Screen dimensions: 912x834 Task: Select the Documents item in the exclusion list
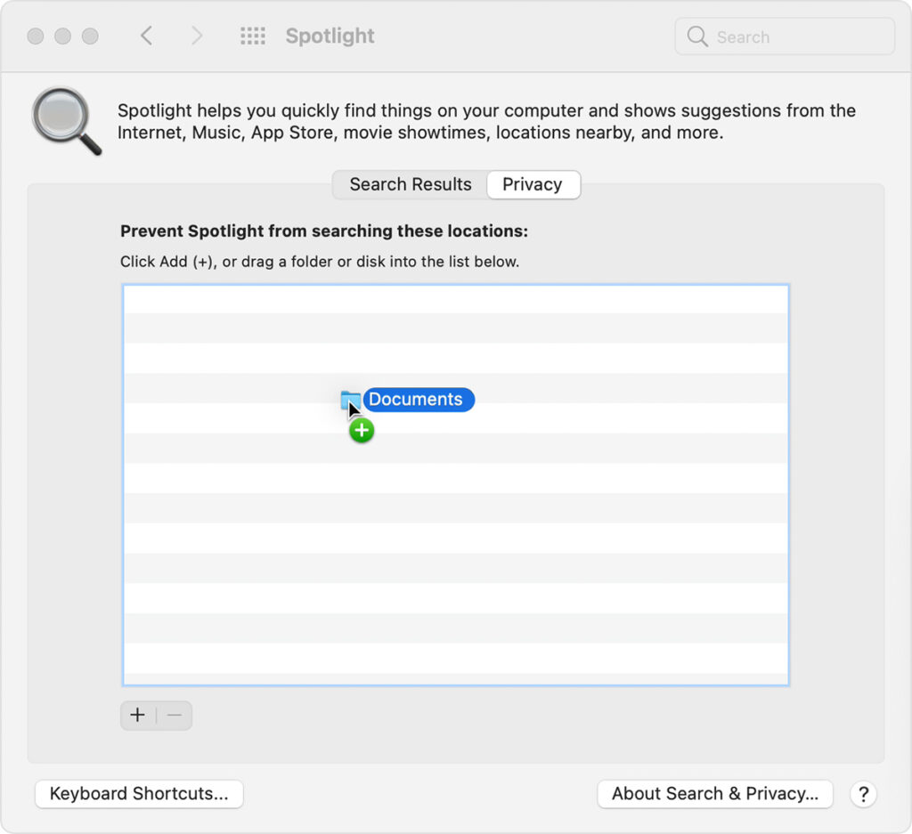pos(418,400)
